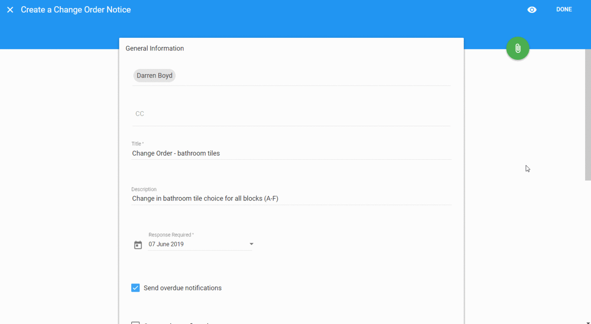Tick the empty checkbox at the form bottom
591x324 pixels.
pyautogui.click(x=135, y=322)
